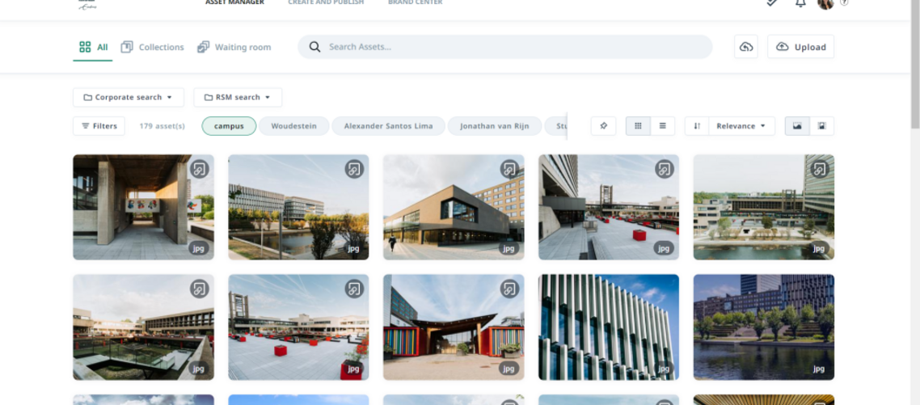Screen dimensions: 920x405
Task: Click the cloud import icon button
Action: (x=745, y=47)
